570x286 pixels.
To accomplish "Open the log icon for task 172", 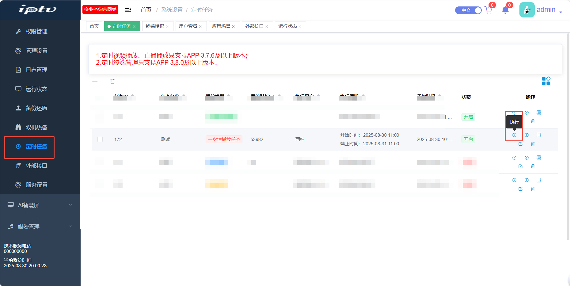I will (539, 135).
